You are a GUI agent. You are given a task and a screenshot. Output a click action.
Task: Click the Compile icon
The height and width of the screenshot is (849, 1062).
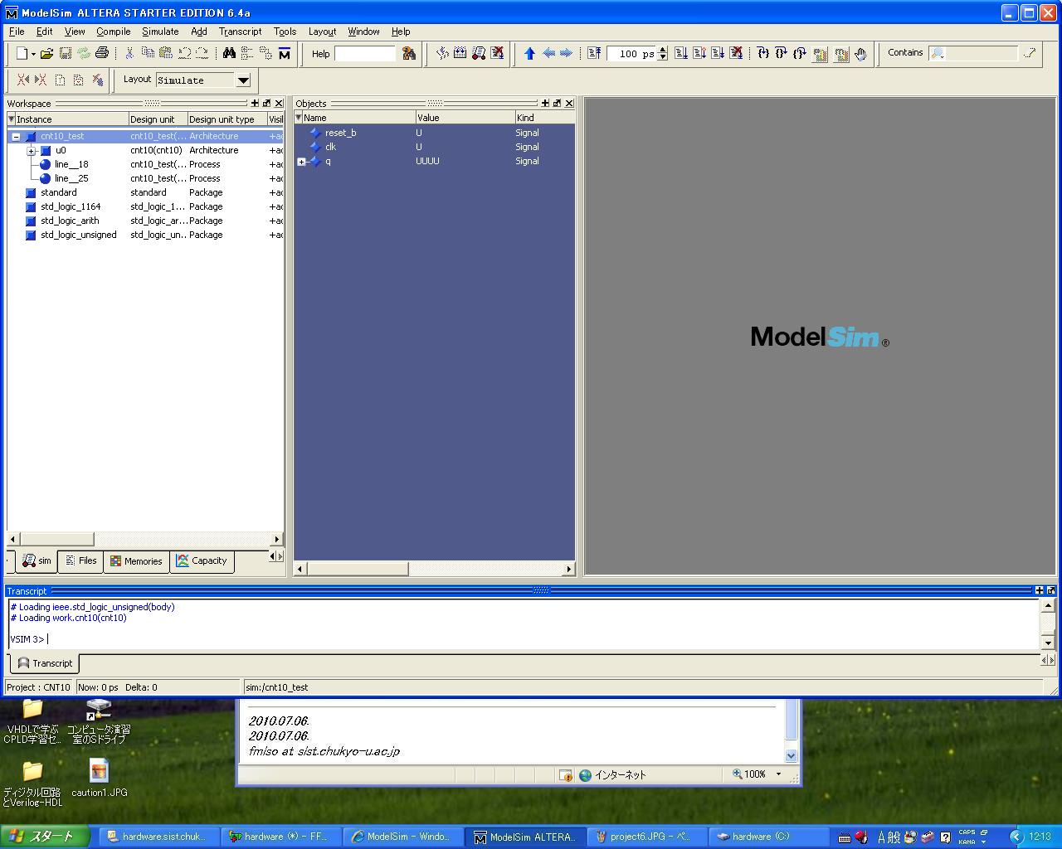tap(442, 53)
